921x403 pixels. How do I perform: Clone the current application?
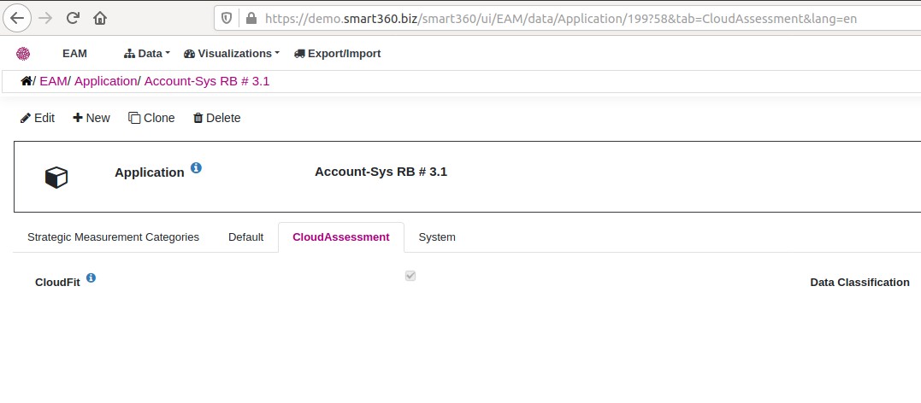[x=151, y=118]
